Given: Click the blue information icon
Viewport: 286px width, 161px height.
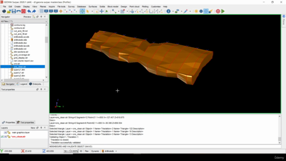Looking at the screenshot, I should click(x=168, y=11).
